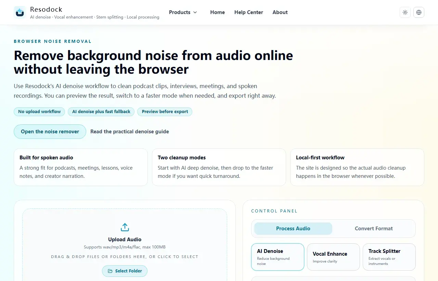
Task: Click the 'No upload workflow' tag
Action: [x=39, y=112]
